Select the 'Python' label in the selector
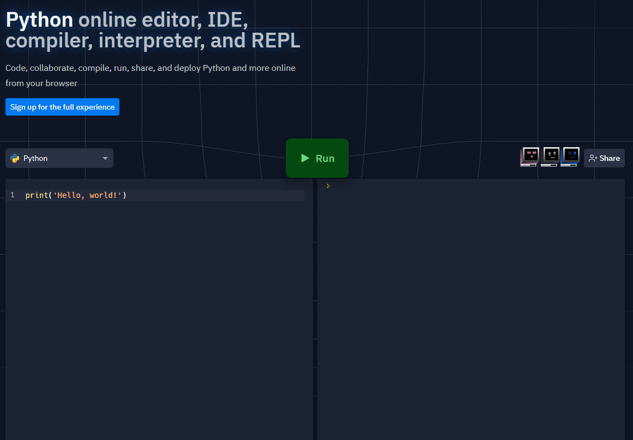The width and height of the screenshot is (633, 440). click(35, 158)
